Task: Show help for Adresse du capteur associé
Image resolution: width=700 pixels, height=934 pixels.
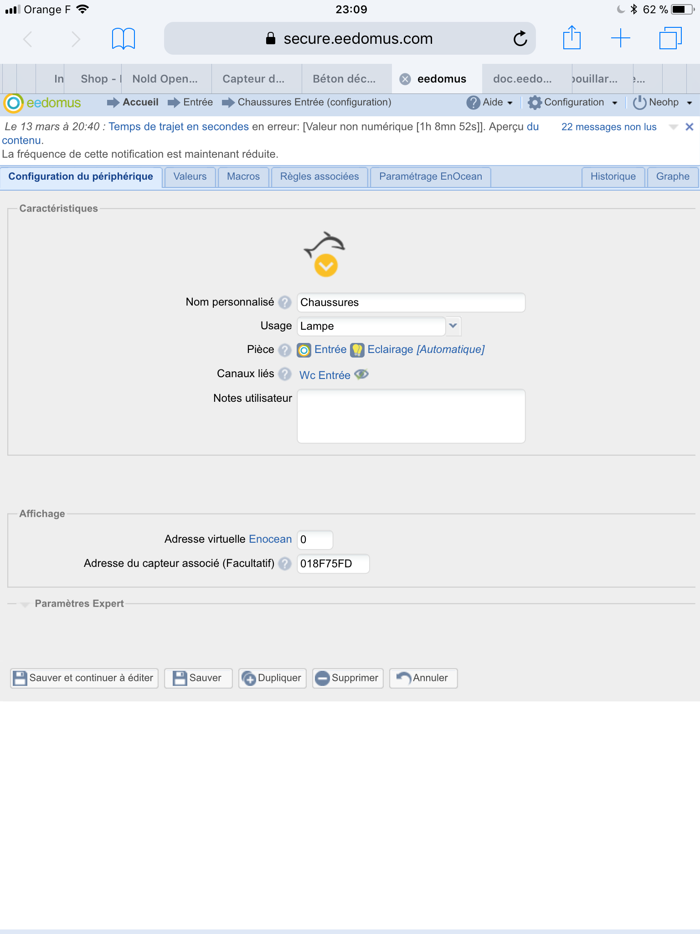Action: 285,564
